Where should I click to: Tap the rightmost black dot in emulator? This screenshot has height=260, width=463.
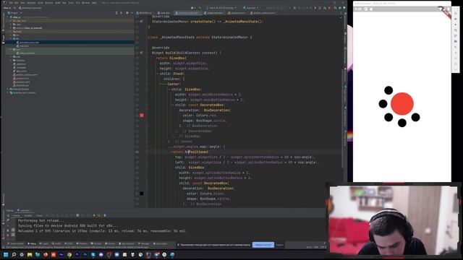point(415,117)
